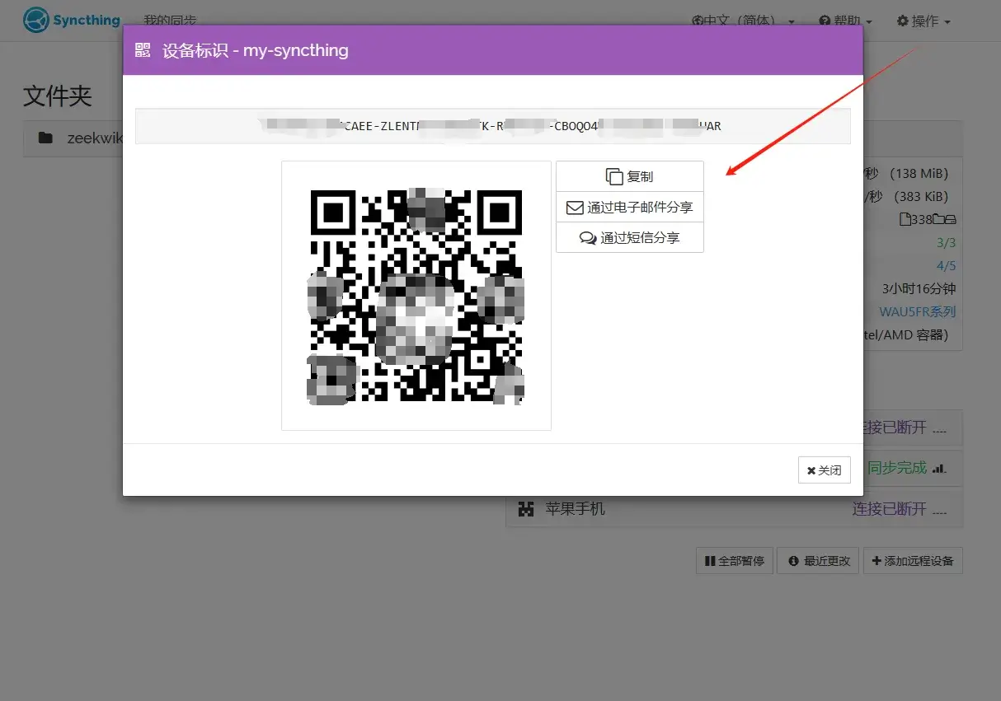The width and height of the screenshot is (1001, 701).
Task: Click the Syncthing logo
Action: pyautogui.click(x=72, y=20)
